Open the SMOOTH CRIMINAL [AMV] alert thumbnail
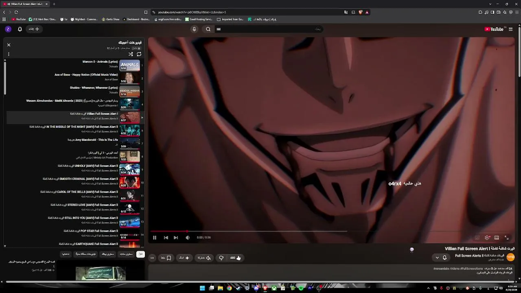 (130, 182)
